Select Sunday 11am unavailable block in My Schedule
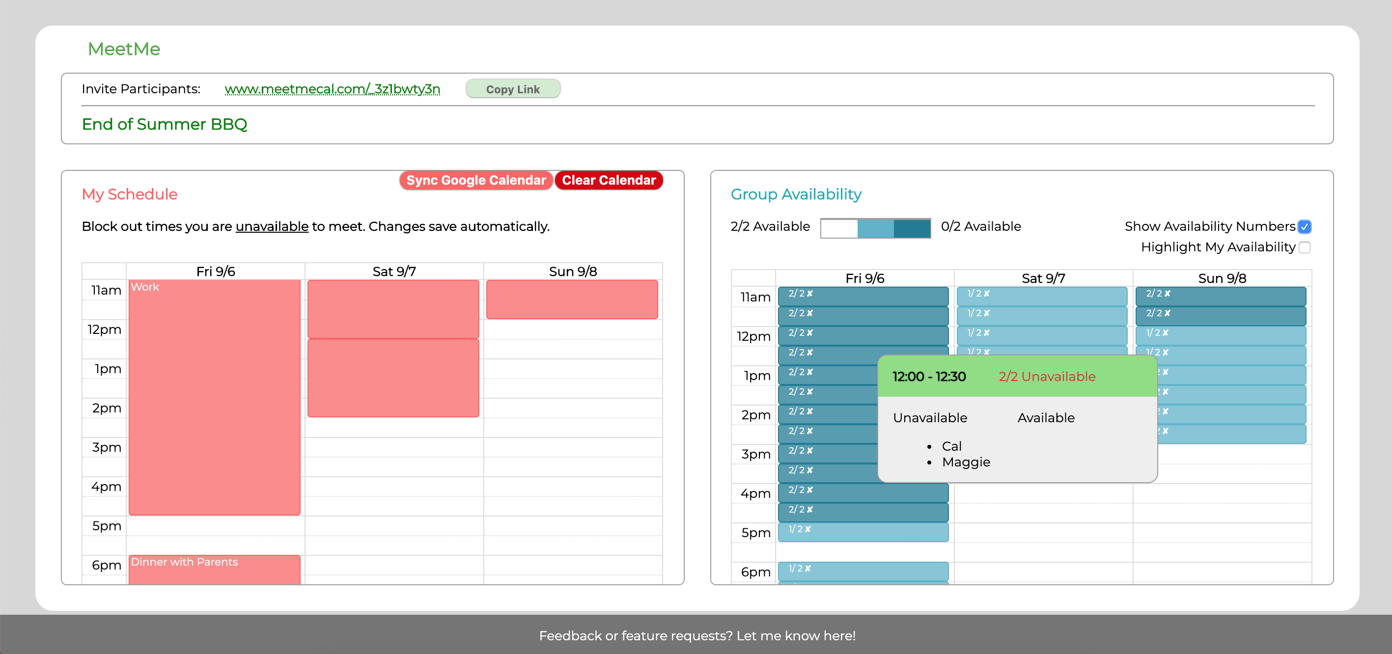The width and height of the screenshot is (1392, 654). point(572,299)
